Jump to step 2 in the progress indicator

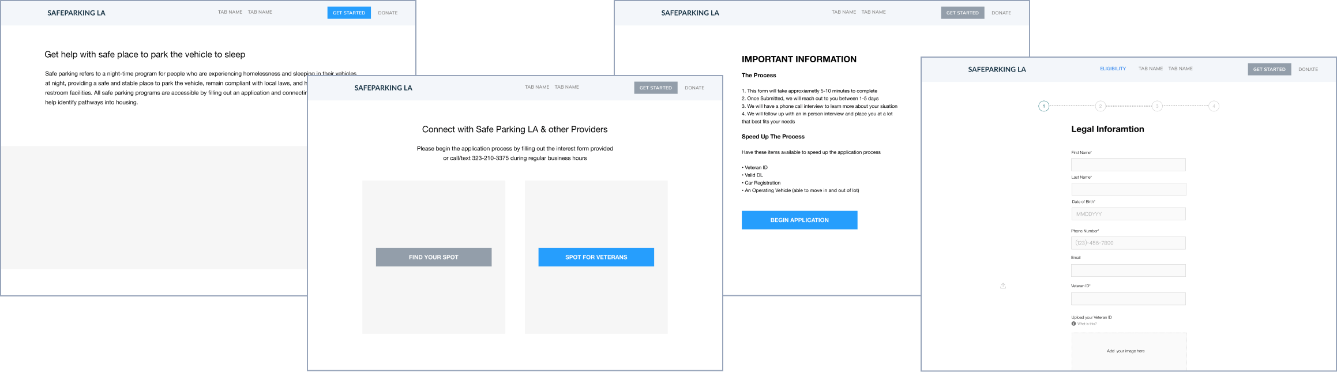pyautogui.click(x=1100, y=106)
